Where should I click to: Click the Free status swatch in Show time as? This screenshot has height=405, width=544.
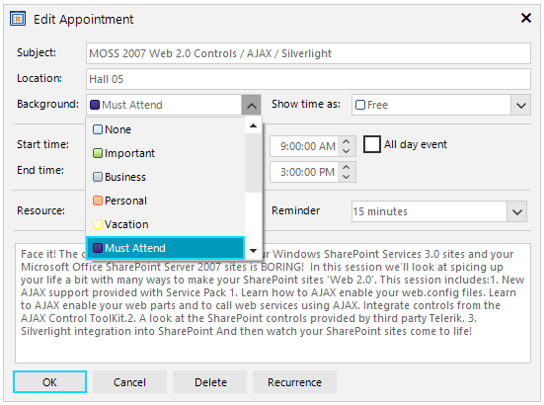pyautogui.click(x=360, y=105)
